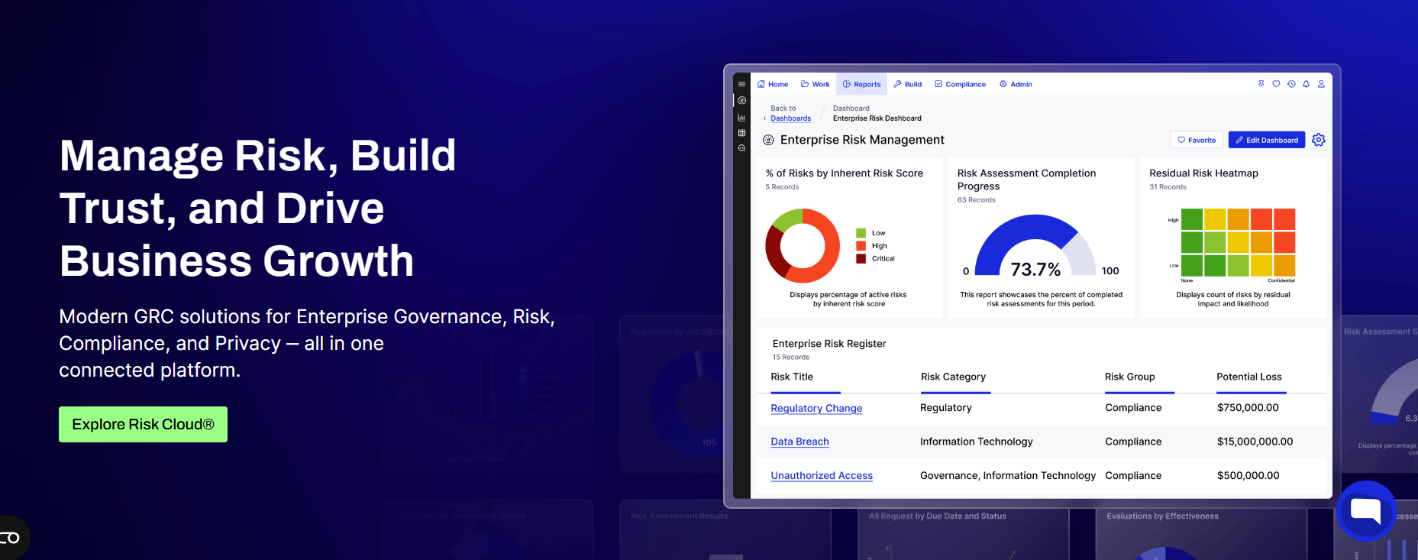Switch to the Build tab
The height and width of the screenshot is (560, 1418).
click(x=908, y=84)
